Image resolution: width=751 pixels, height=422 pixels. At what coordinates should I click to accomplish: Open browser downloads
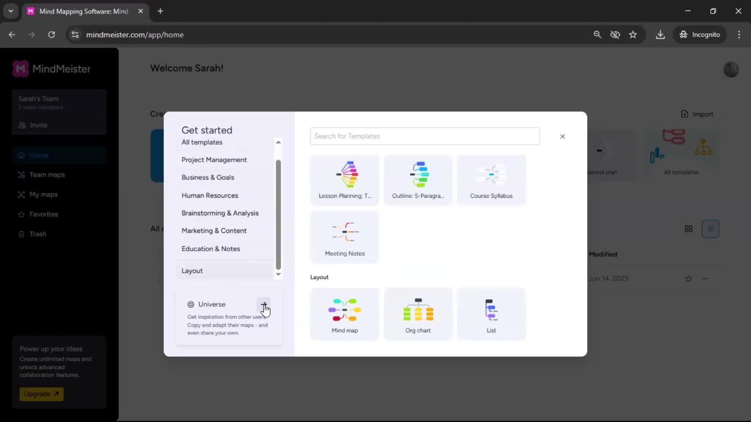660,35
